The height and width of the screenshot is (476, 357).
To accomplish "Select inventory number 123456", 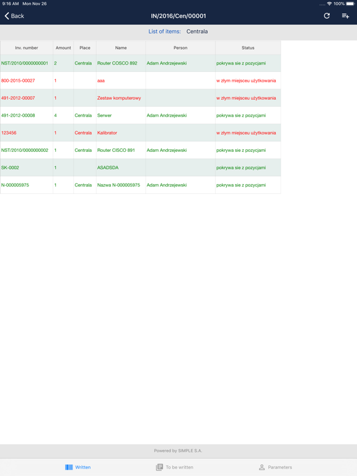I will pos(9,133).
